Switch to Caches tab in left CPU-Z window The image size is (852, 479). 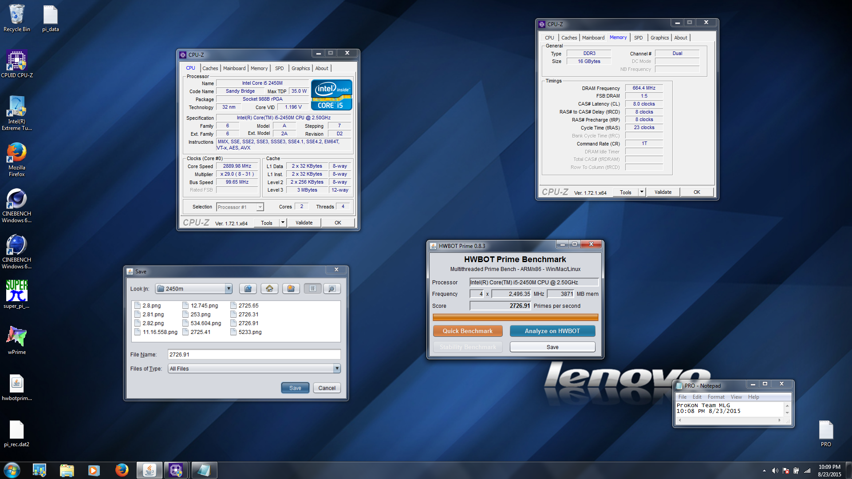tap(210, 68)
